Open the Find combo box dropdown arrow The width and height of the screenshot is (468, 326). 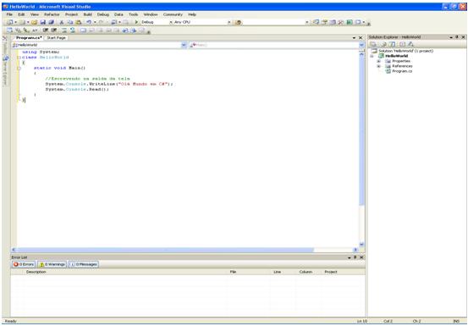click(307, 22)
